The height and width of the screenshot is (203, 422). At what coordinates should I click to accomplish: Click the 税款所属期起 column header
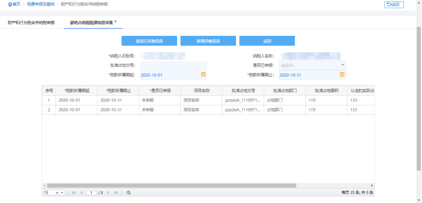pos(77,91)
